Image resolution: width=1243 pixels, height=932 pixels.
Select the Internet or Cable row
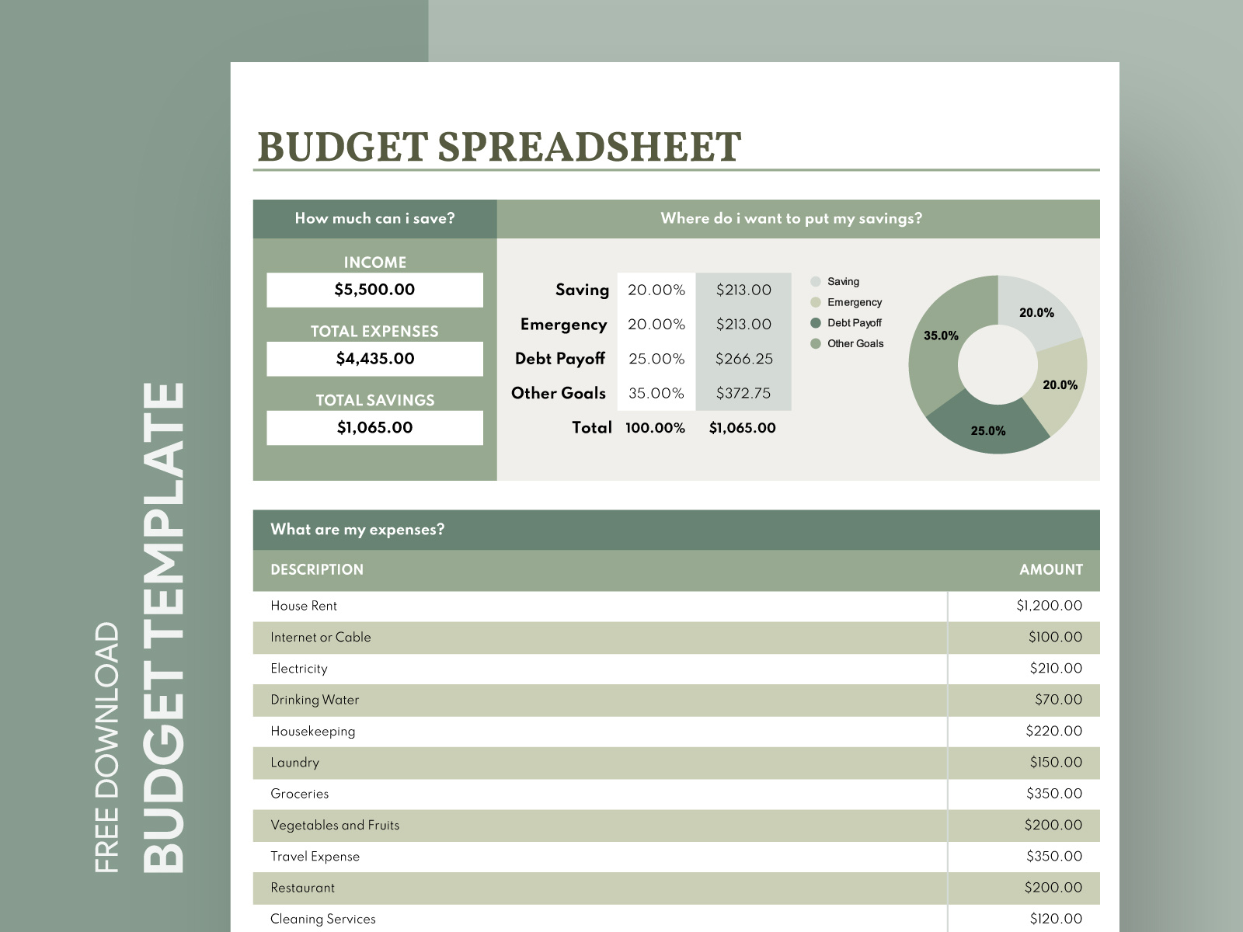pos(676,638)
